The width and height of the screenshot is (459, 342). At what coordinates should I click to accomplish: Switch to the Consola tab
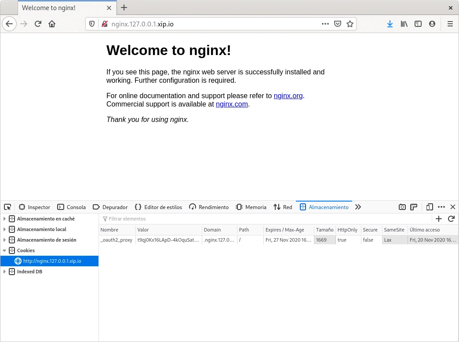(72, 207)
